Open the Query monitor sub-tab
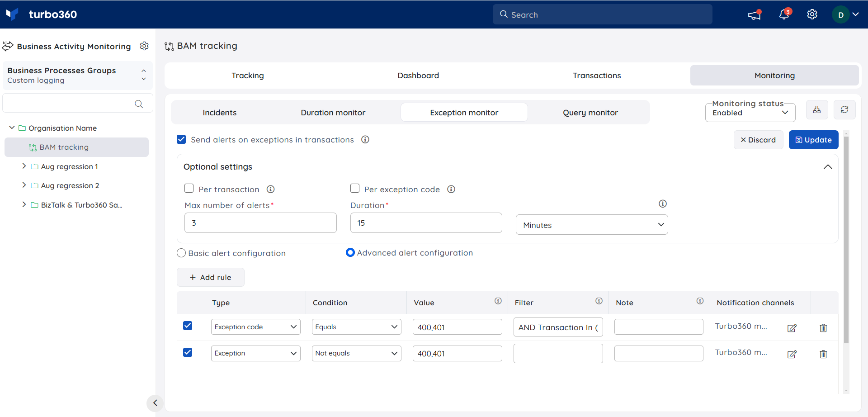Image resolution: width=868 pixels, height=417 pixels. coord(590,113)
